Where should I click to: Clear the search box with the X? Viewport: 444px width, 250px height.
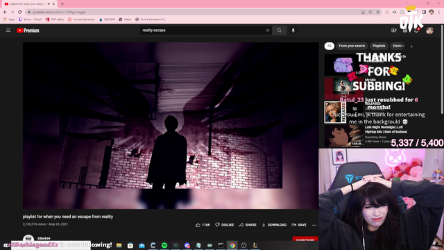click(x=268, y=31)
